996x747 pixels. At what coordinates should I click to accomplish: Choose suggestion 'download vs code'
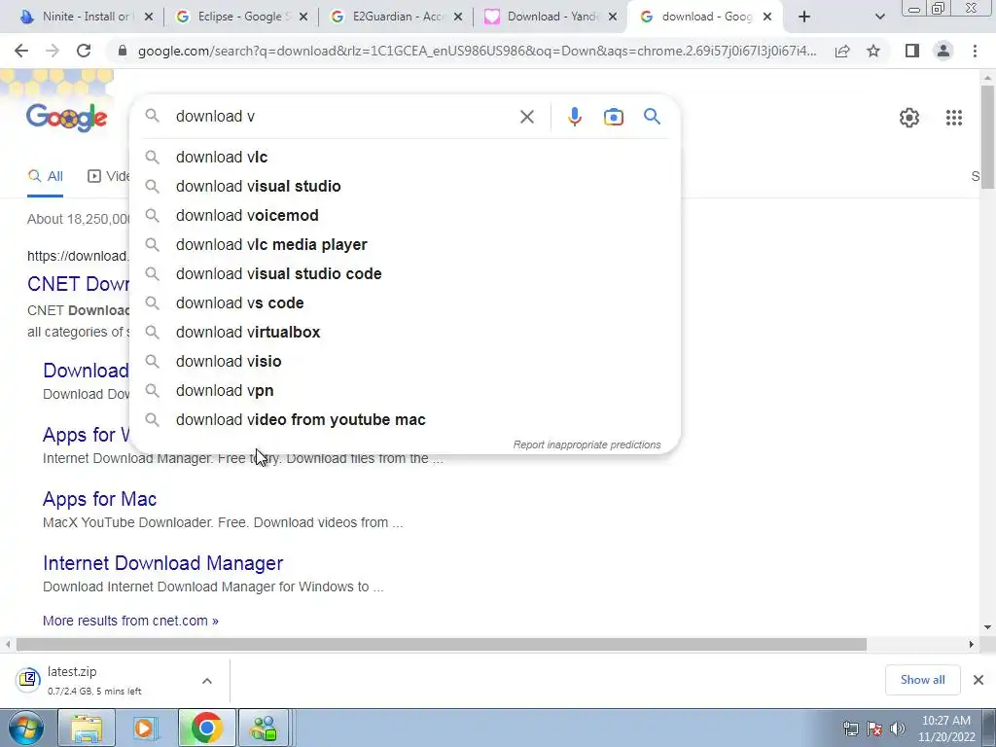pyautogui.click(x=405, y=303)
